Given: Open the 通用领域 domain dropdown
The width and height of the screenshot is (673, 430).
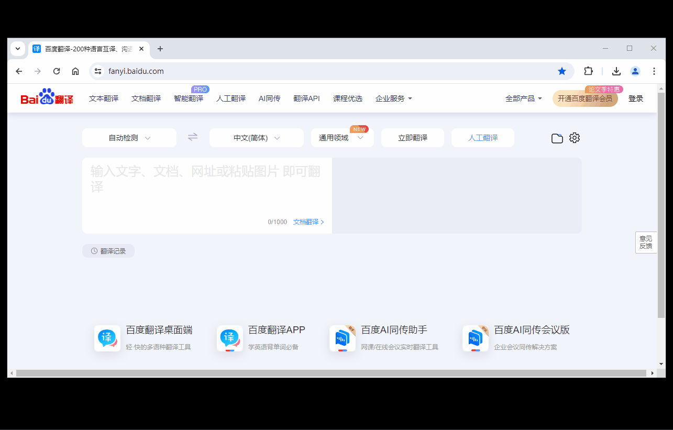Looking at the screenshot, I should (x=343, y=138).
